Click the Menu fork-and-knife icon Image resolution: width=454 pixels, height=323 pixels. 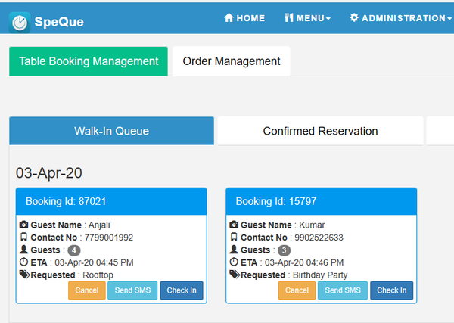click(288, 17)
